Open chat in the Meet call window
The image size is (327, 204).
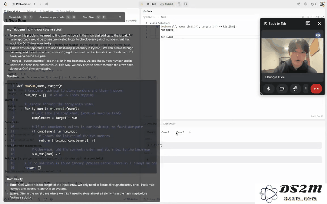pyautogui.click(x=308, y=23)
